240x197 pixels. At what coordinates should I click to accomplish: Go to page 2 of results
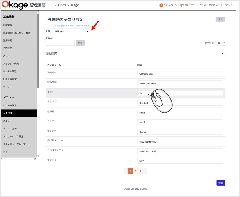click(135, 171)
